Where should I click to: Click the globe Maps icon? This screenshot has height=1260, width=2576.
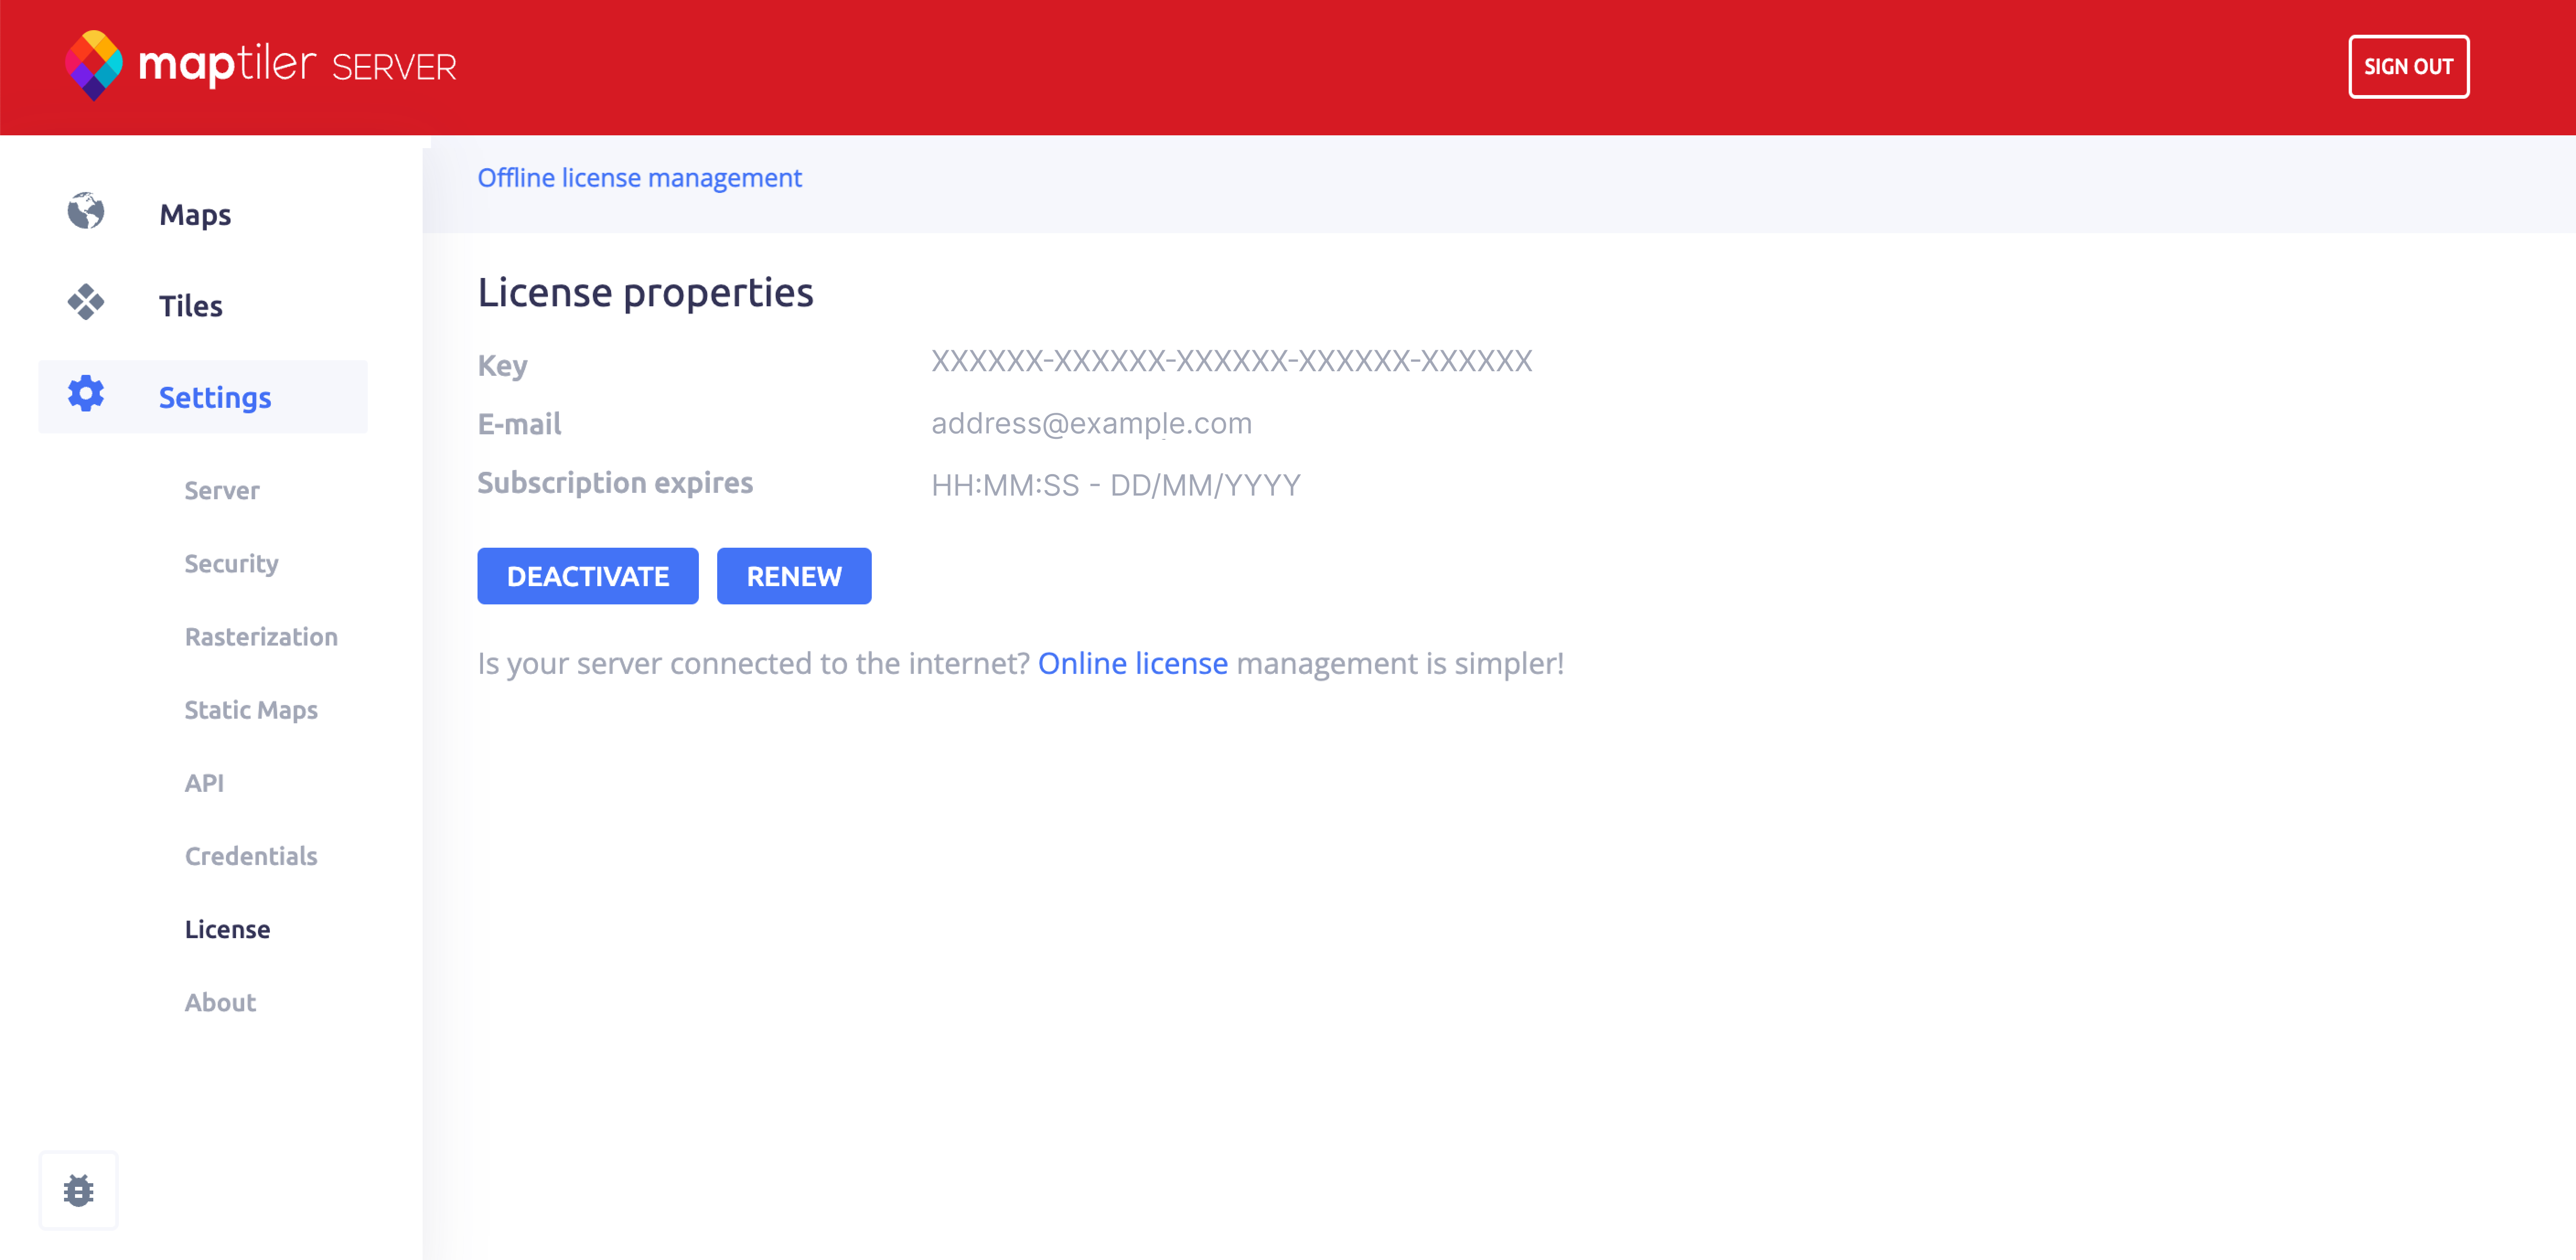pyautogui.click(x=86, y=212)
